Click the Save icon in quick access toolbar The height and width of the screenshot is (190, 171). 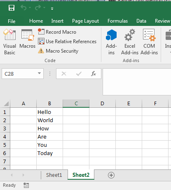[12, 8]
